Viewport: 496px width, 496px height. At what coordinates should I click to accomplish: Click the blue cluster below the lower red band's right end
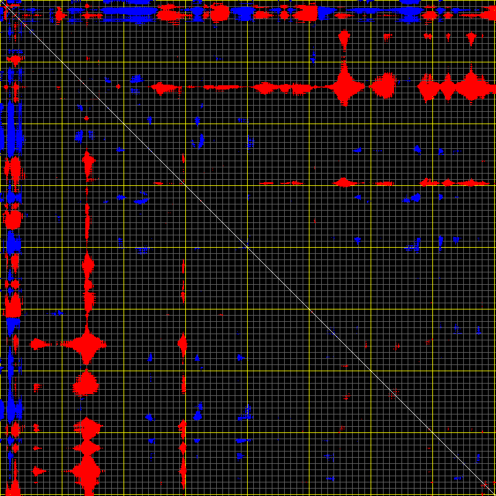click(413, 198)
